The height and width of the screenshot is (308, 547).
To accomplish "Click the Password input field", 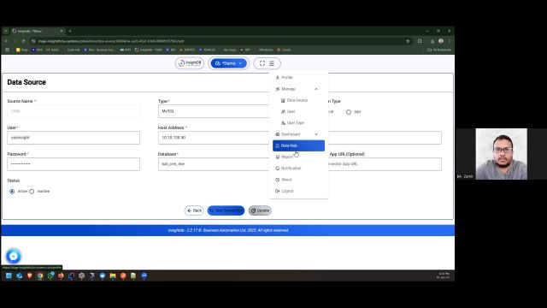I will click(x=74, y=164).
